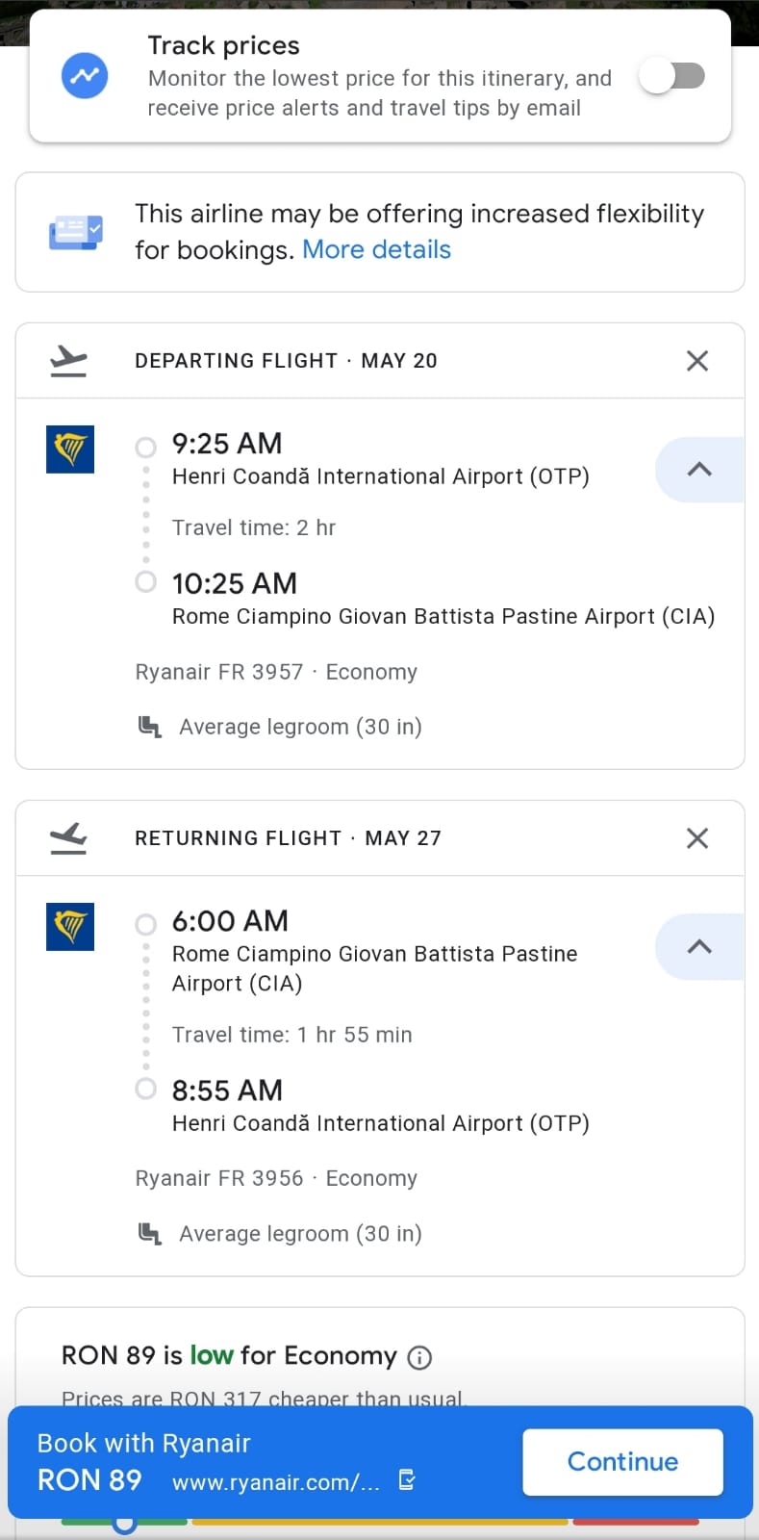Collapse the returning flight details chevron

tap(699, 947)
